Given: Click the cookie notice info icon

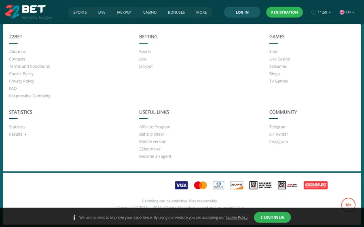Looking at the screenshot, I should coord(74,217).
